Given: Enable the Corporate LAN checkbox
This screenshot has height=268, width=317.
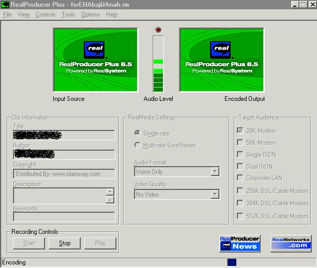Looking at the screenshot, I should pos(240,178).
